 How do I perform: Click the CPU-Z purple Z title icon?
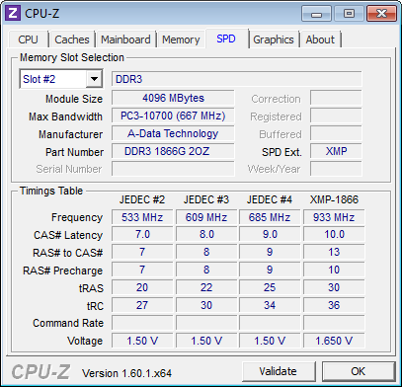[x=13, y=13]
